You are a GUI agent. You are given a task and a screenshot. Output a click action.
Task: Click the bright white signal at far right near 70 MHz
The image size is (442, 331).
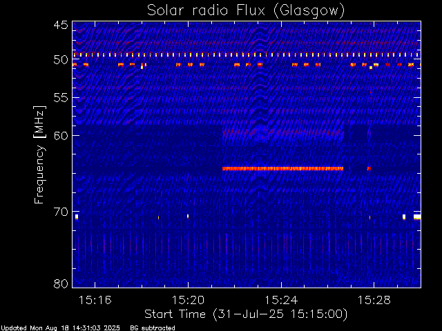tap(417, 217)
